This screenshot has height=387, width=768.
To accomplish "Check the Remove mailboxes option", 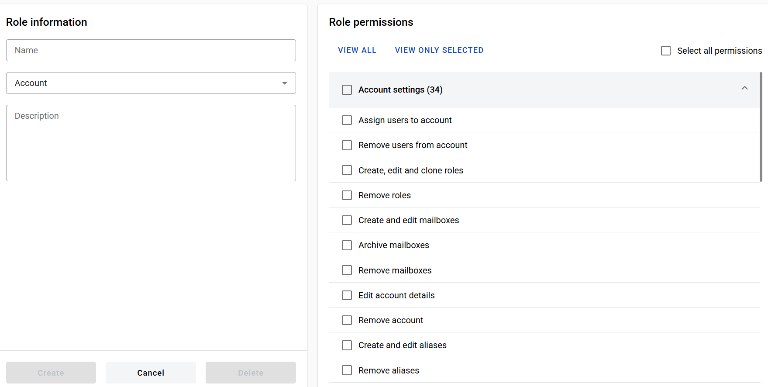I will click(347, 270).
